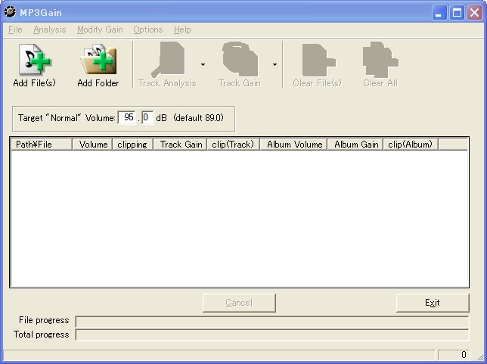Click the Clear All toolbar icon
Screen dimensions: 487x364
(x=380, y=59)
